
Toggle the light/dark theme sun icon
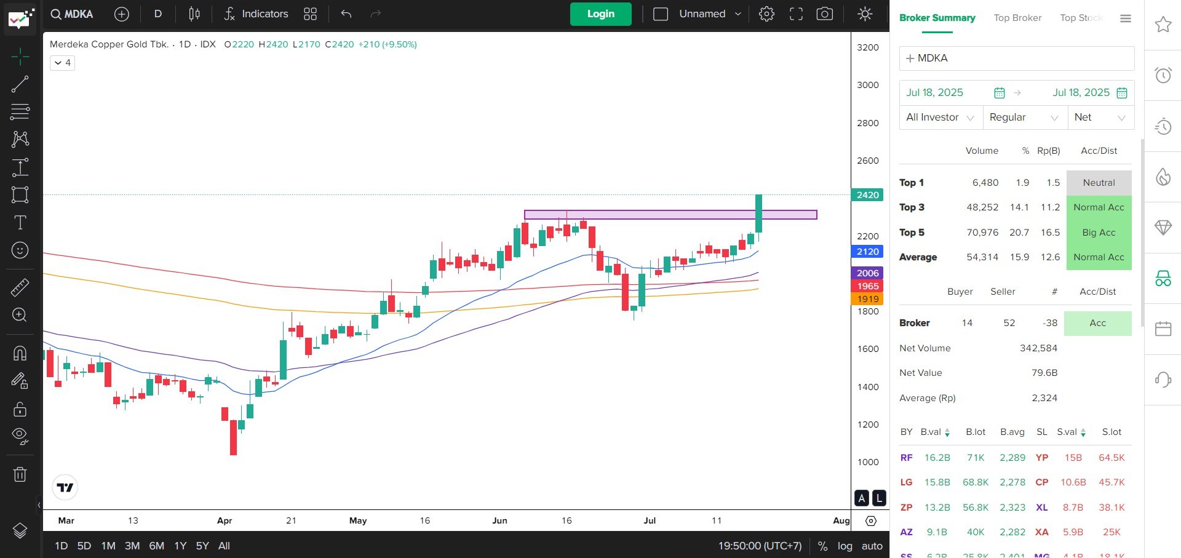(x=865, y=14)
